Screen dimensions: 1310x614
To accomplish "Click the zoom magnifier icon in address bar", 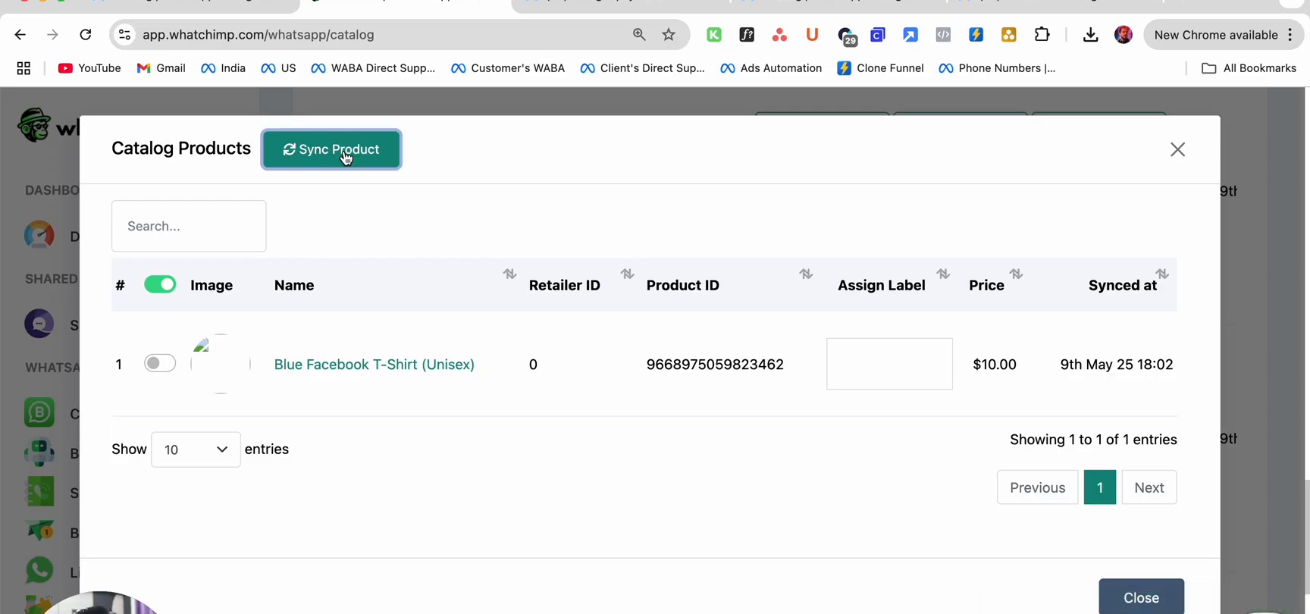I will pos(639,34).
